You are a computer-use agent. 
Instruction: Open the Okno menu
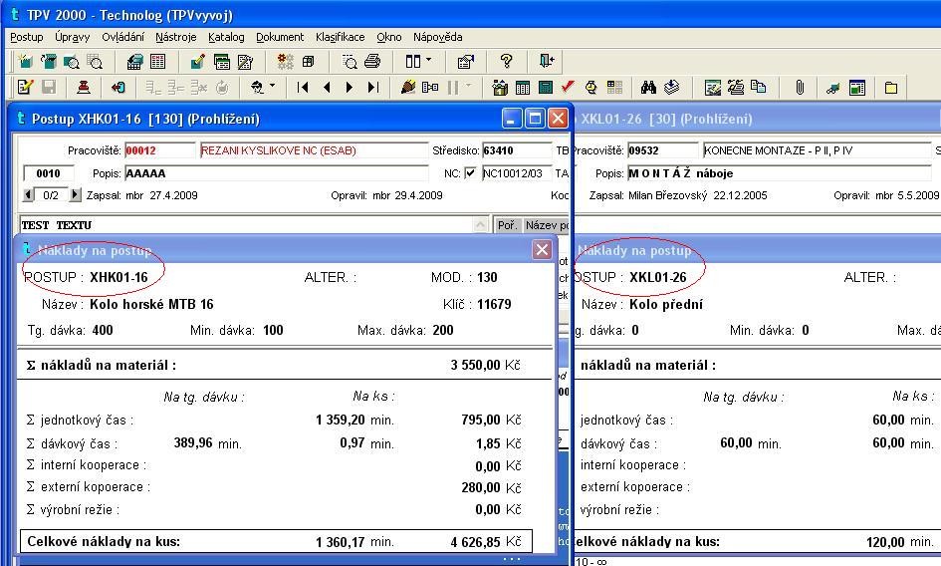click(x=389, y=37)
